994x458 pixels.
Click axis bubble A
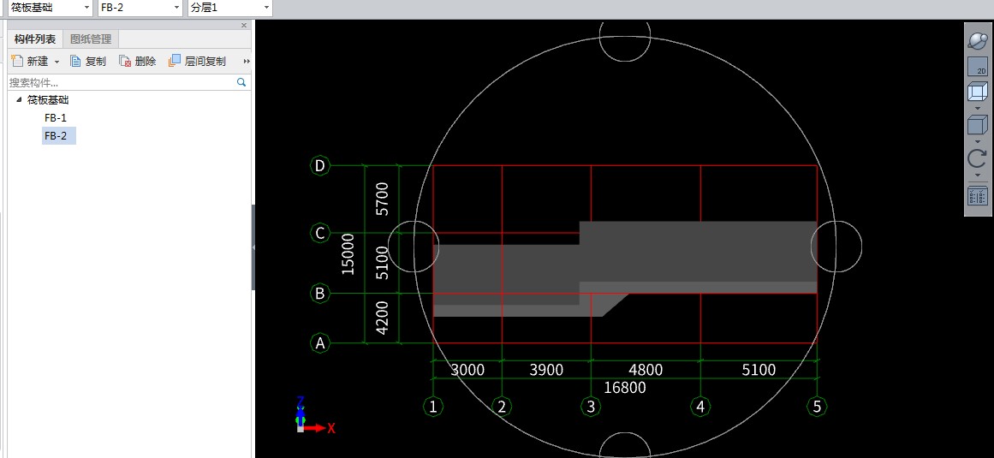pyautogui.click(x=320, y=343)
